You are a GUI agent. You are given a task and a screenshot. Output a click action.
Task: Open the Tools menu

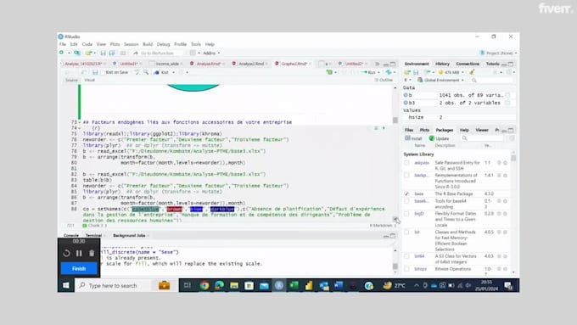(196, 44)
